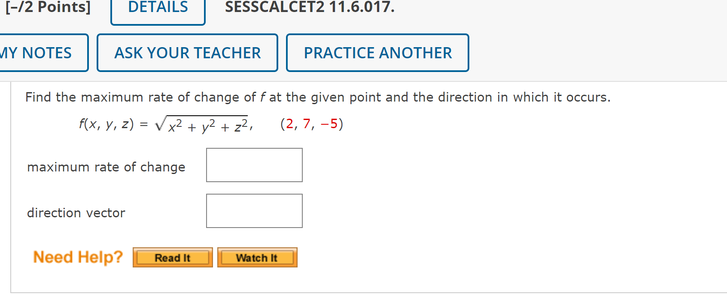Image resolution: width=727 pixels, height=306 pixels.
Task: Click the Watch It tutorial link
Action: 257,257
